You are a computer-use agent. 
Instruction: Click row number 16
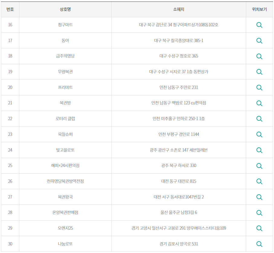(x=10, y=25)
